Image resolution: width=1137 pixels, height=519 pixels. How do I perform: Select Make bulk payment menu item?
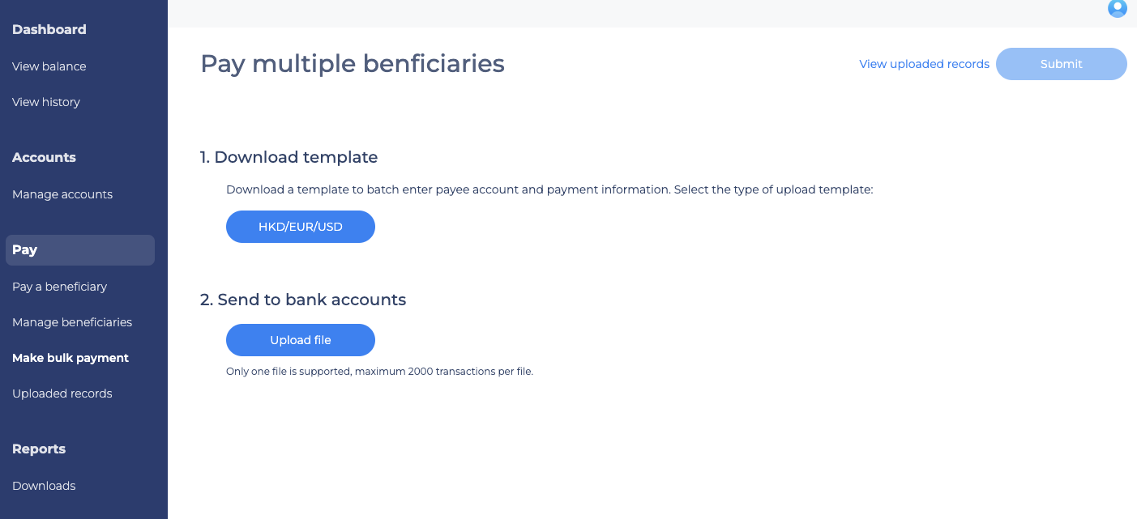(71, 358)
